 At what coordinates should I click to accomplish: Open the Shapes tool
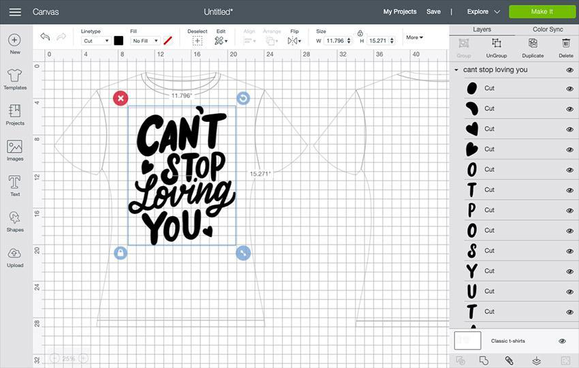[x=15, y=221]
